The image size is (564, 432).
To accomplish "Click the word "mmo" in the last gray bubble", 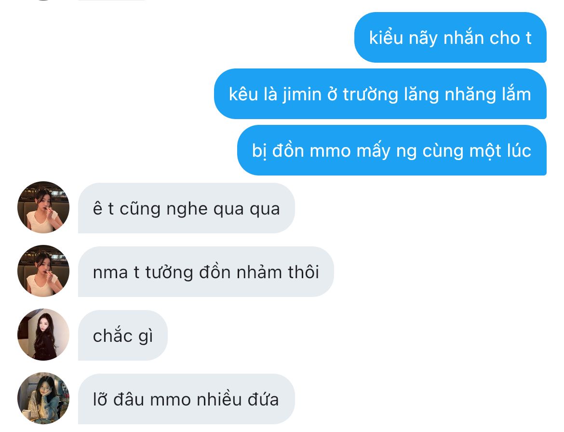I will point(170,400).
